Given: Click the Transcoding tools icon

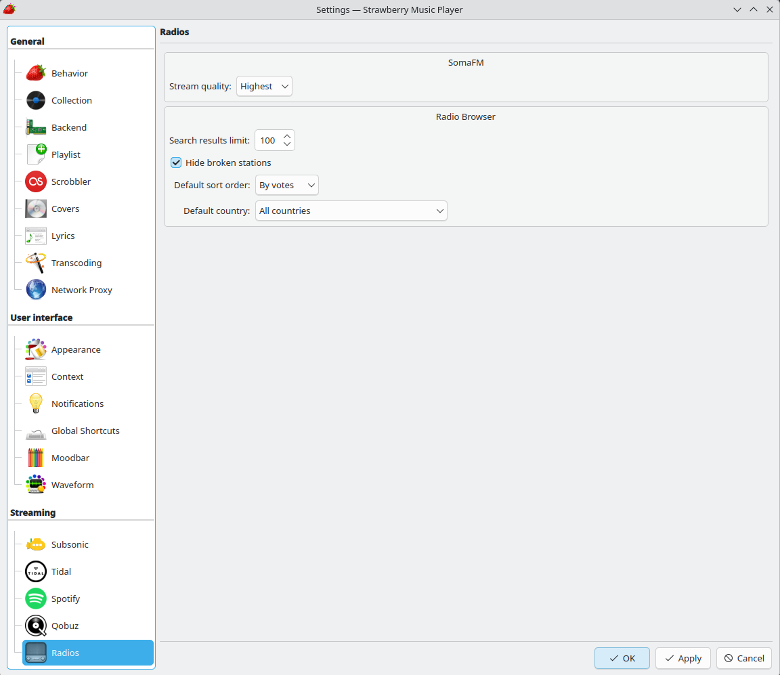Looking at the screenshot, I should pos(36,263).
